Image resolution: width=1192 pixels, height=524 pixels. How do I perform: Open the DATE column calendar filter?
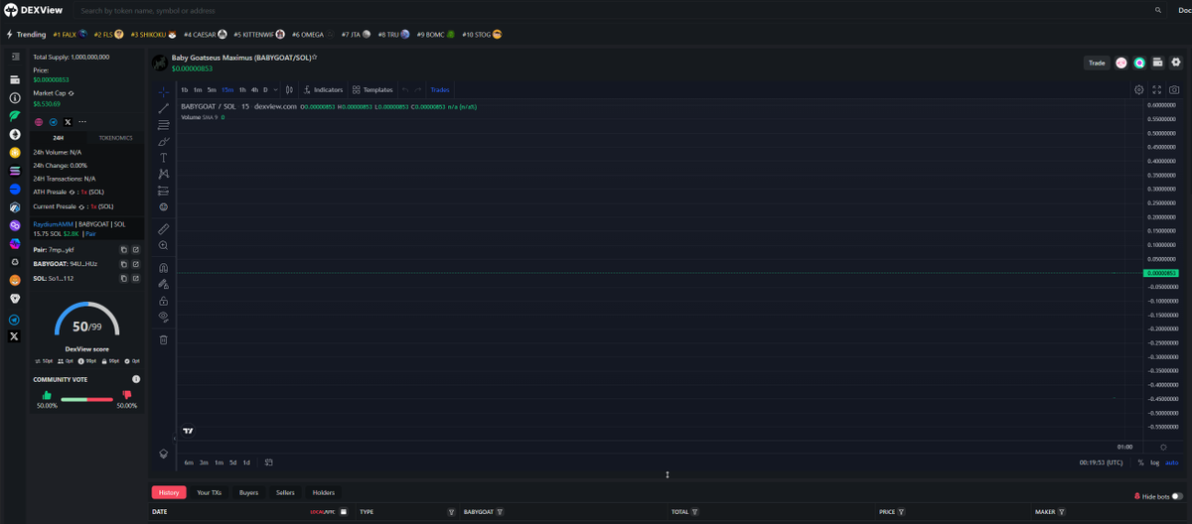(343, 512)
